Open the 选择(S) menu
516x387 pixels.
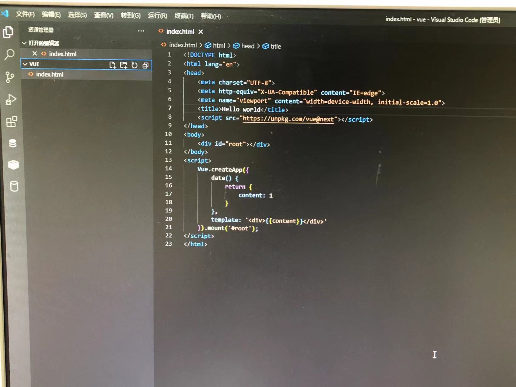tap(77, 15)
